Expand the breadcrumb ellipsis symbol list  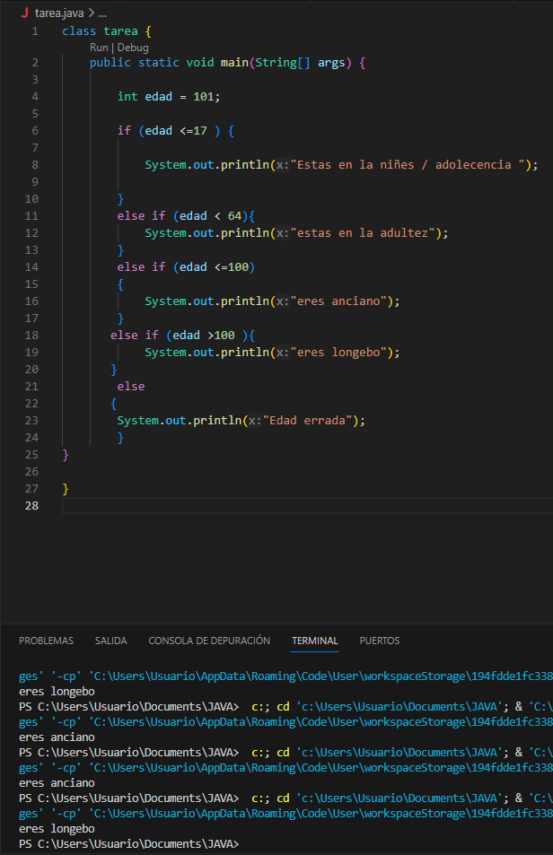(101, 14)
